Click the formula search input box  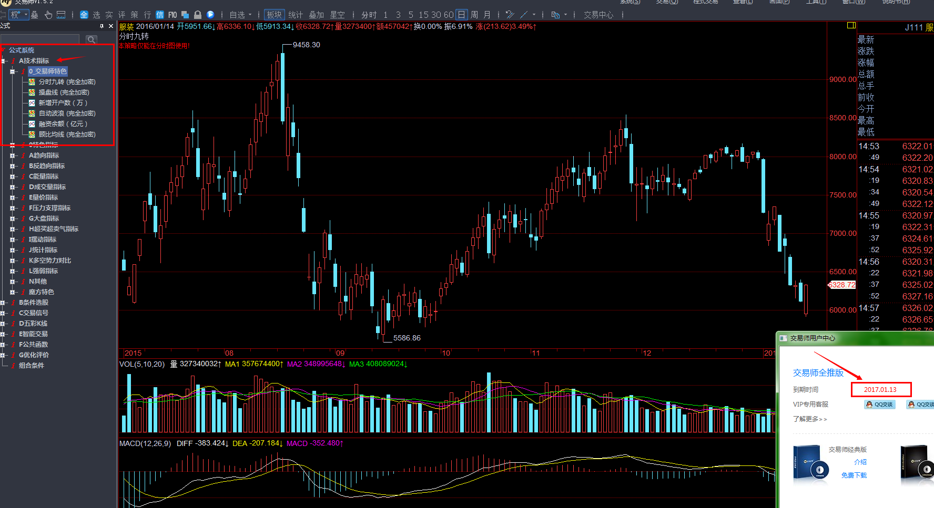pos(40,39)
